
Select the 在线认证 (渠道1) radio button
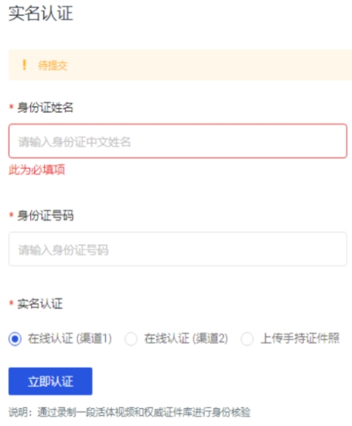[x=15, y=338]
